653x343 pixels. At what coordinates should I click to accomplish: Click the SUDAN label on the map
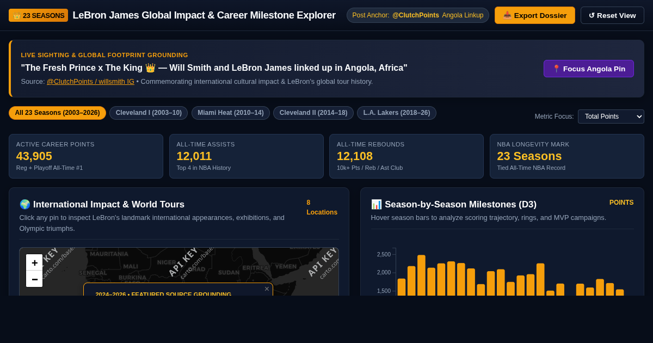tap(229, 272)
